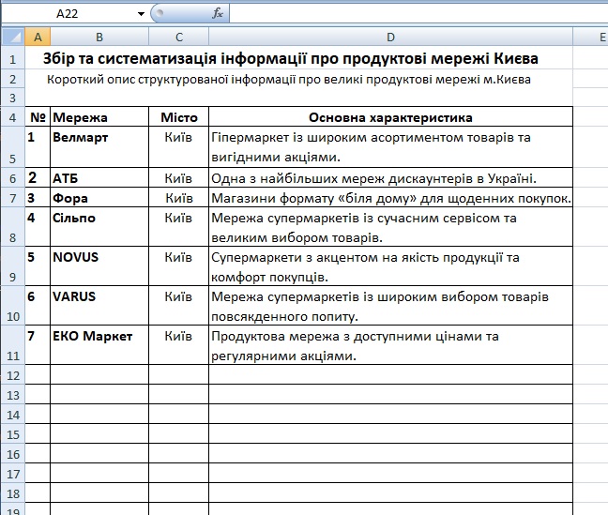
Task: Select row 8 header
Action: (x=13, y=227)
